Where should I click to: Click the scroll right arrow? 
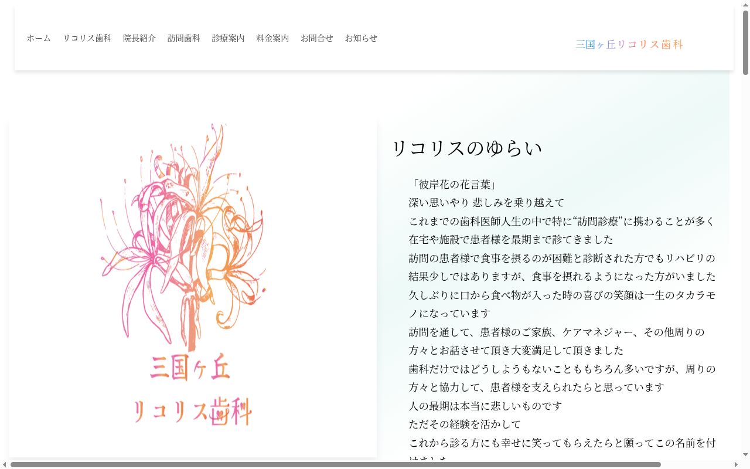tap(737, 464)
